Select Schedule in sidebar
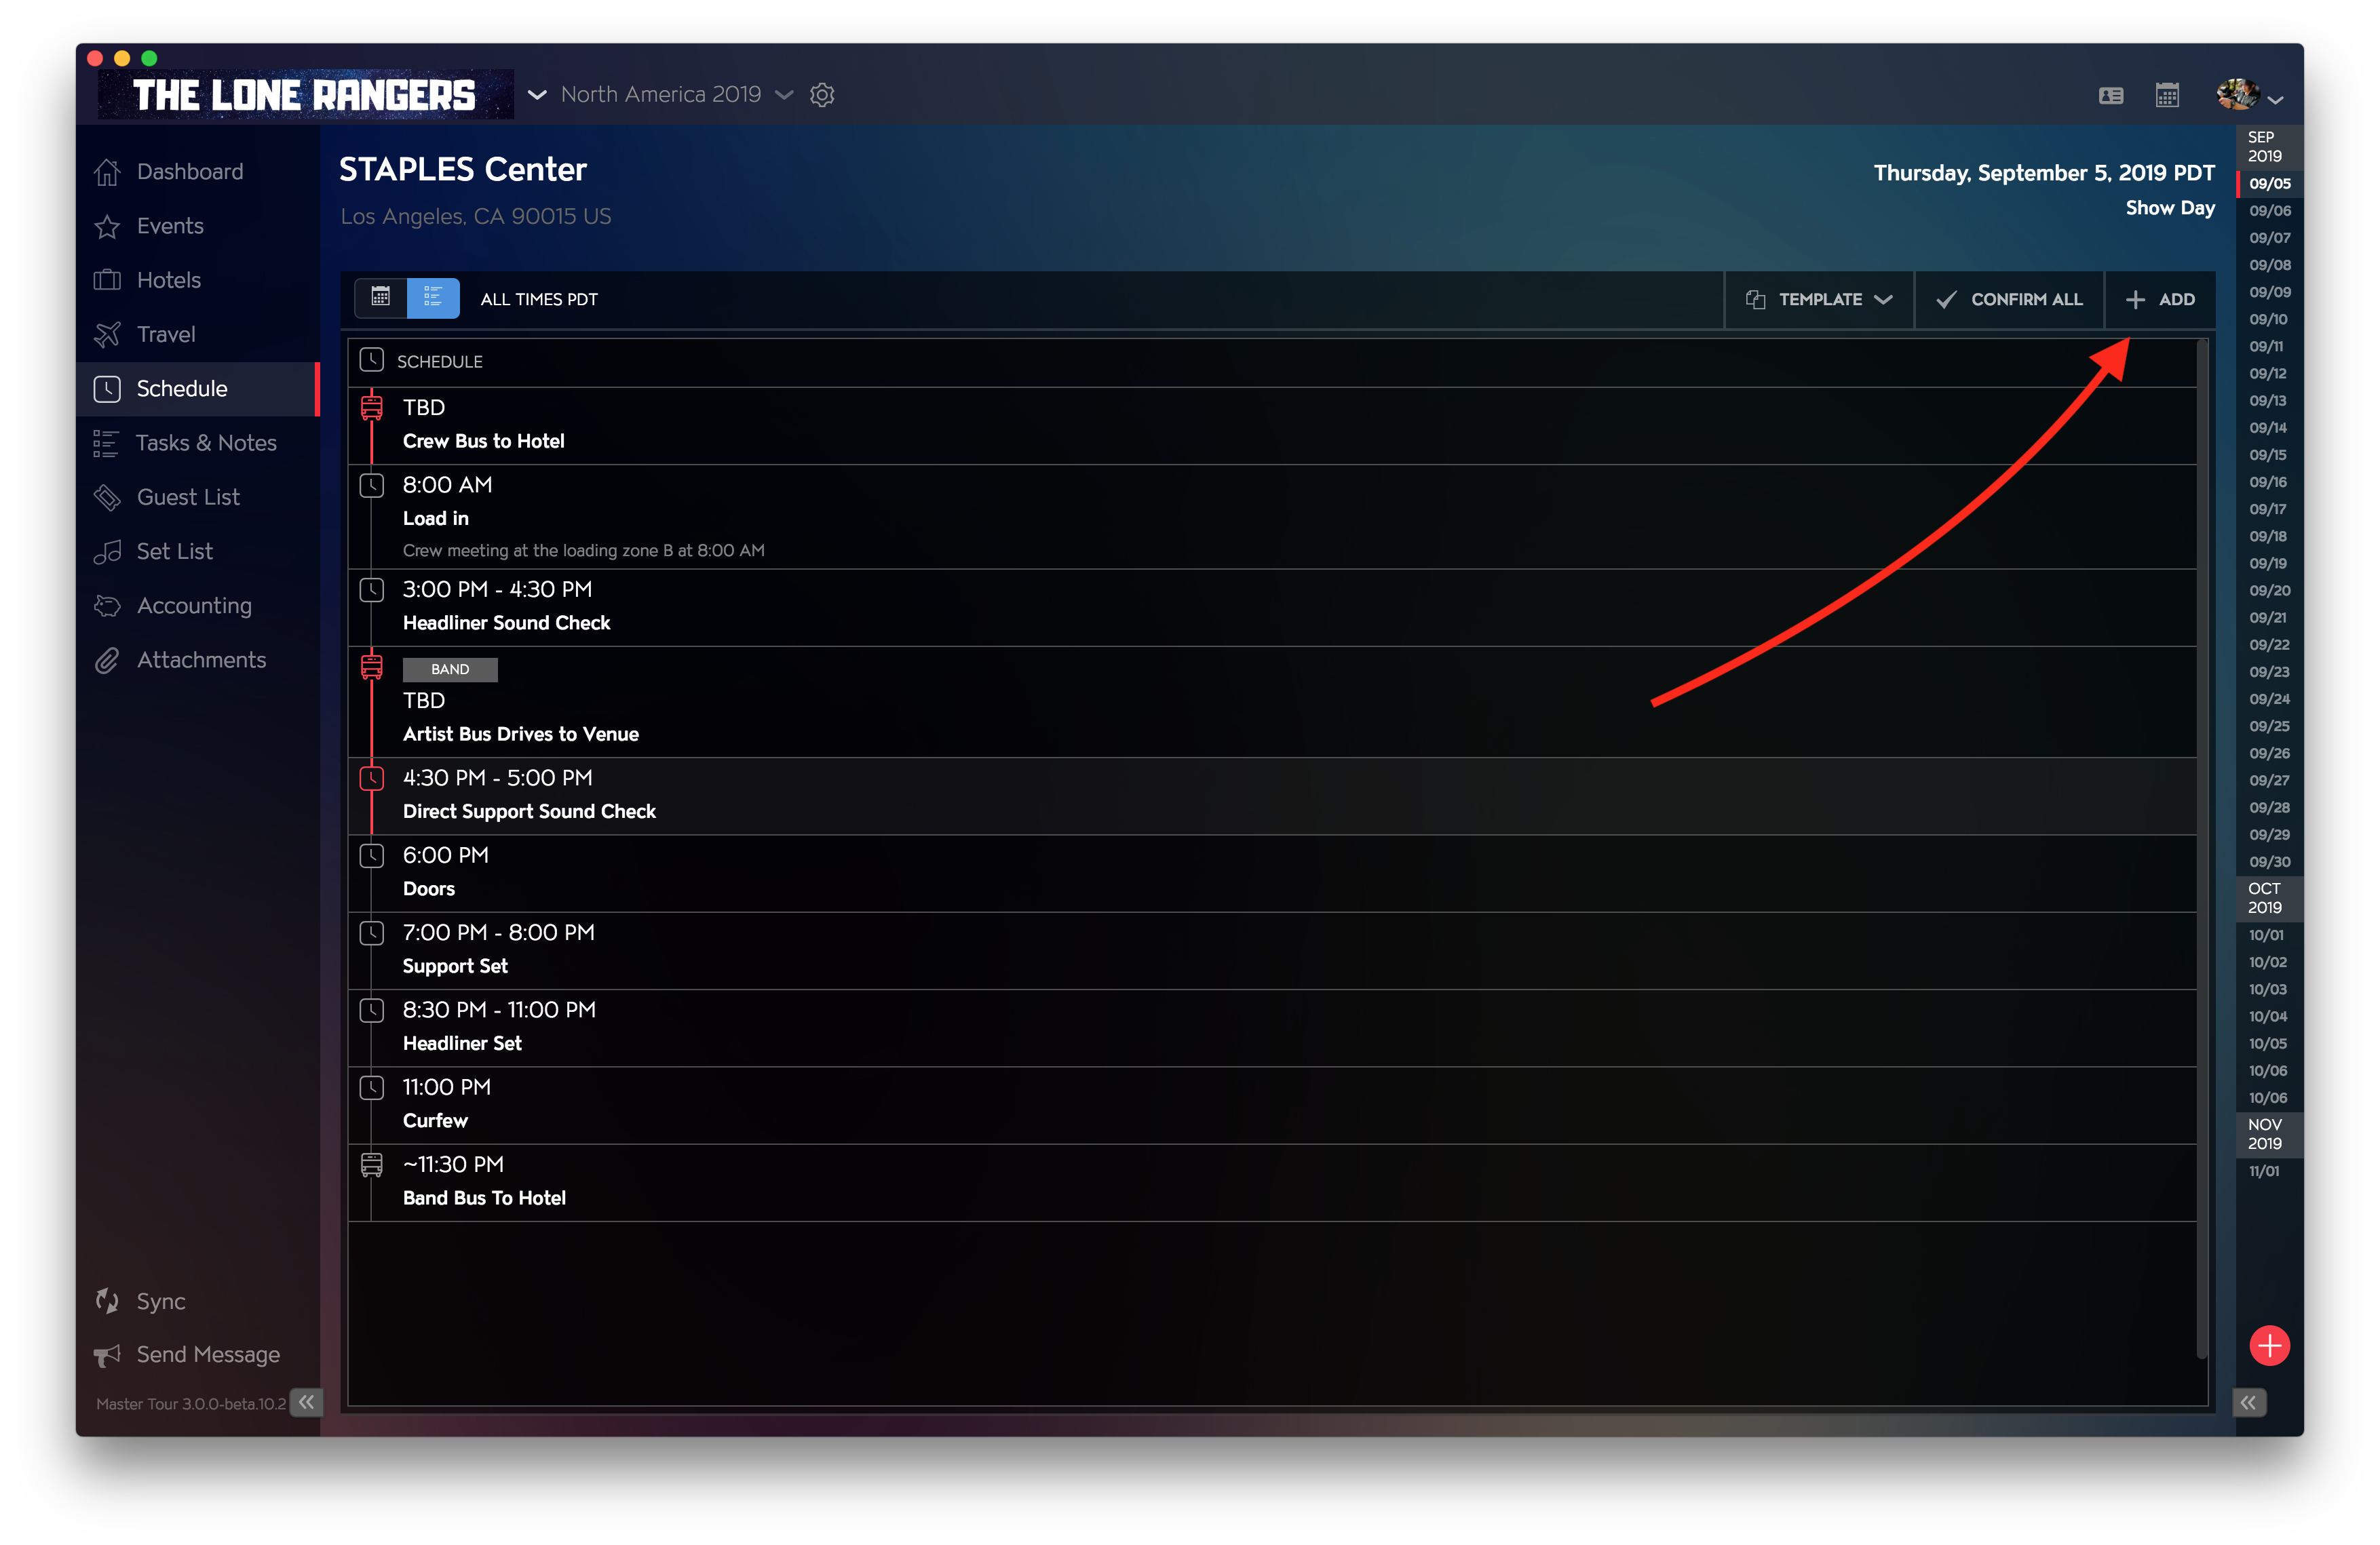This screenshot has width=2380, height=1545. [x=198, y=389]
